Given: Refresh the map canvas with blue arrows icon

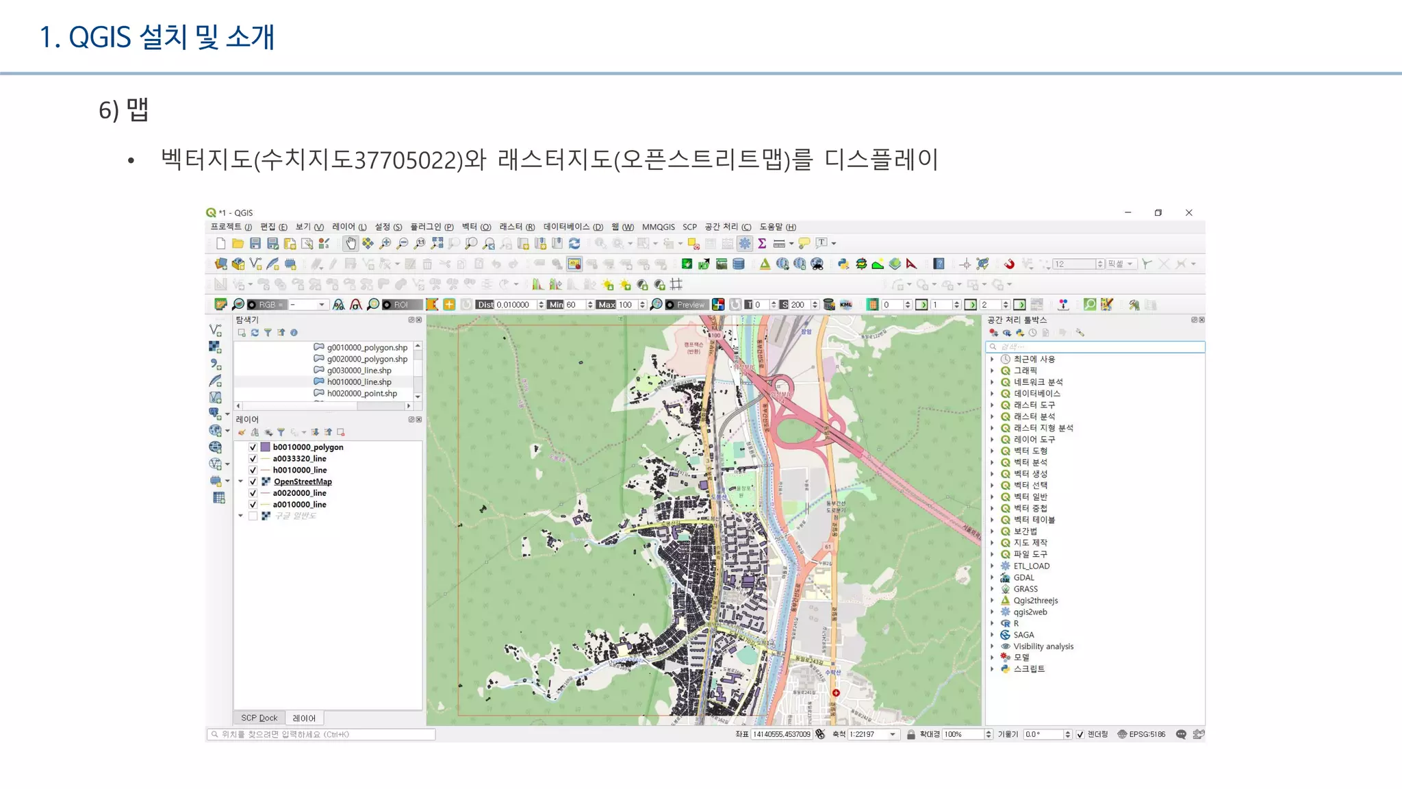Looking at the screenshot, I should [574, 243].
